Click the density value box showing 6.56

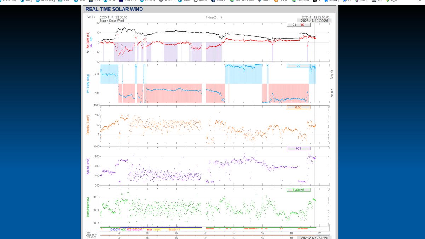point(299,107)
